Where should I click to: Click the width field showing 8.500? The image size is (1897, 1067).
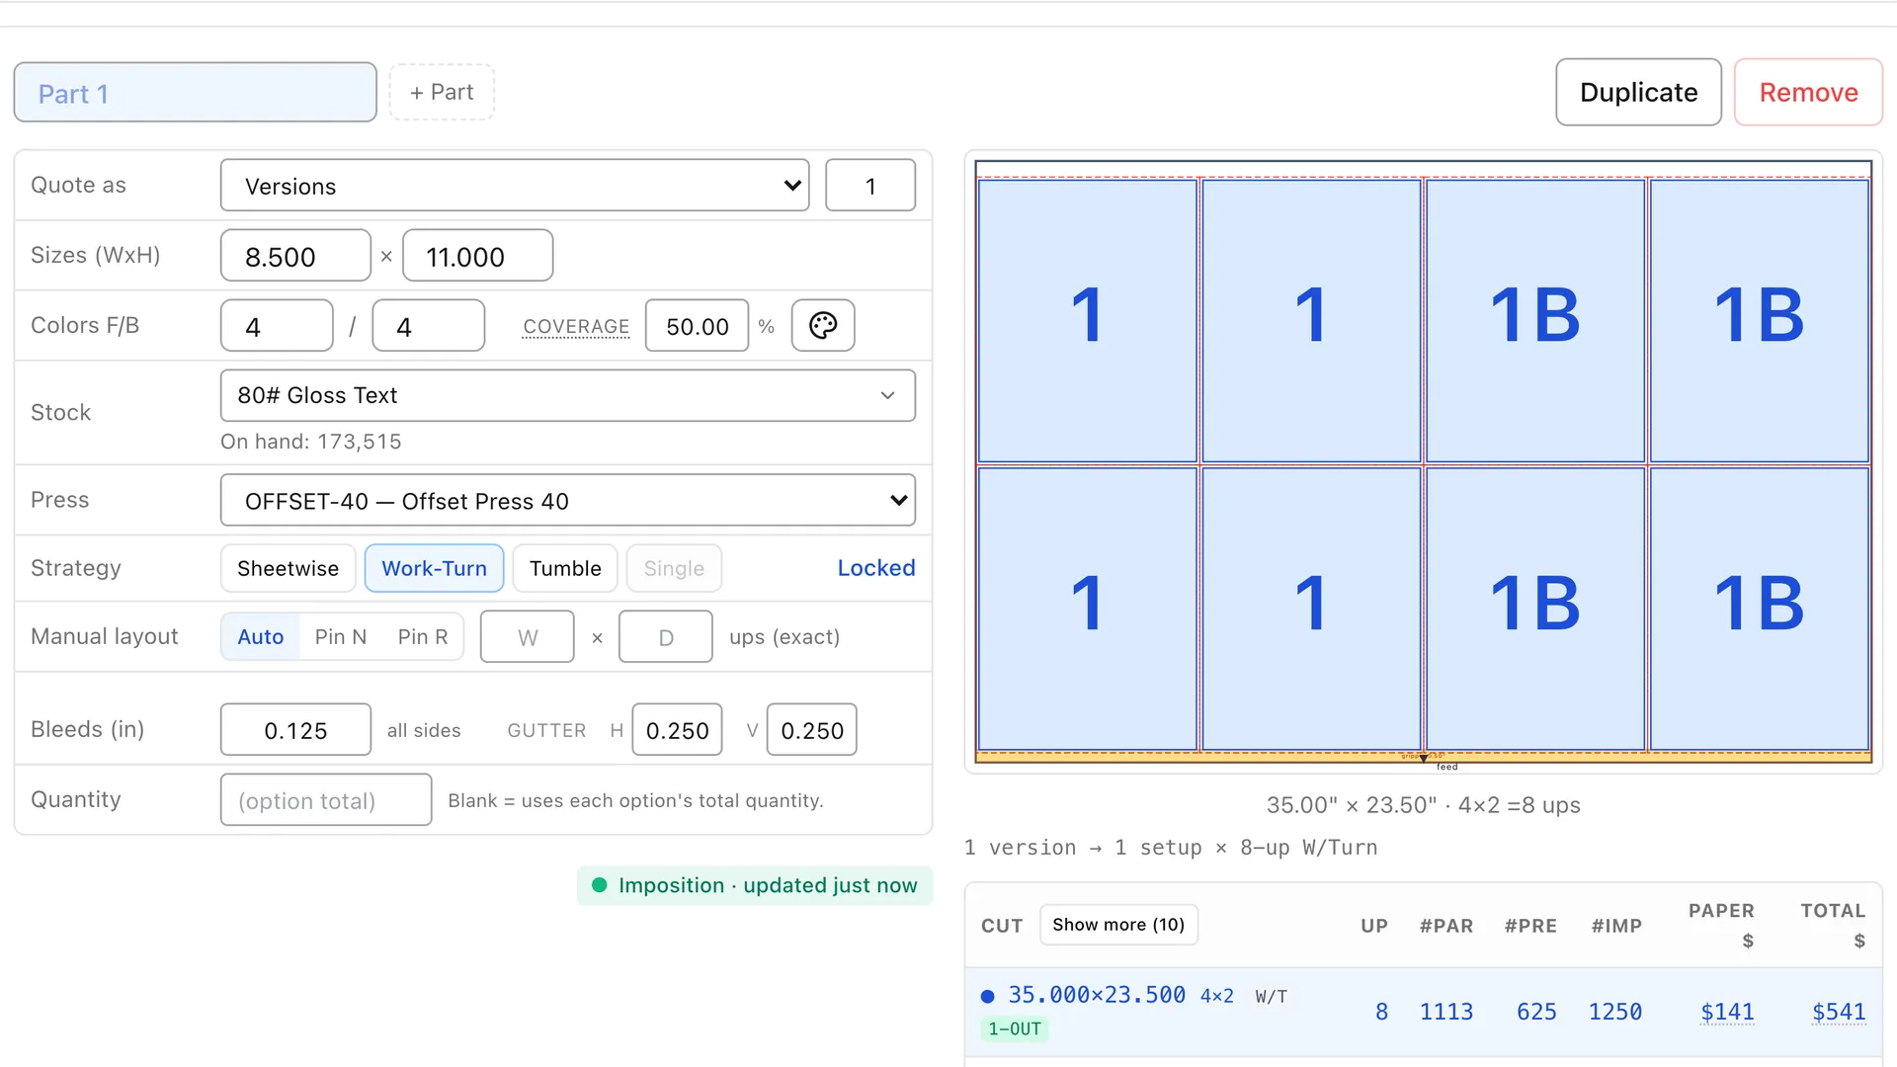[x=295, y=256]
